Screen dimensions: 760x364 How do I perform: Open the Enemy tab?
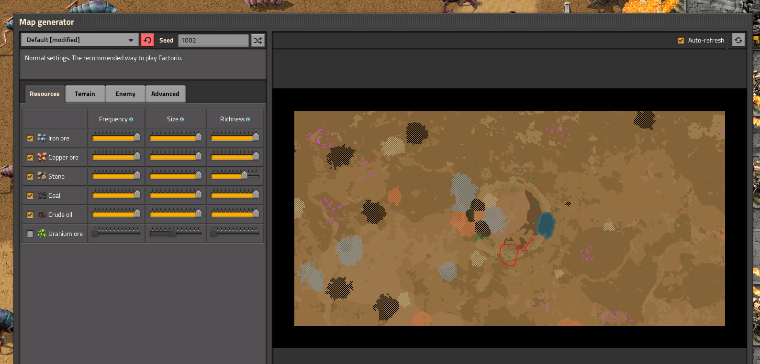point(125,94)
